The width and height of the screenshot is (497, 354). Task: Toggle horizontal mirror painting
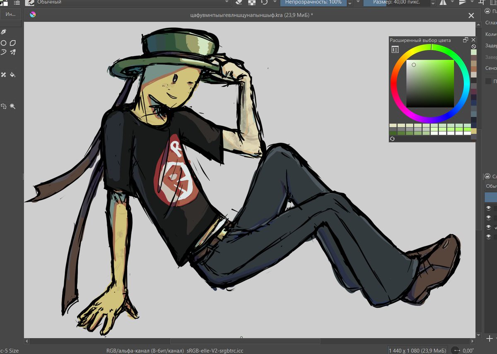click(443, 2)
